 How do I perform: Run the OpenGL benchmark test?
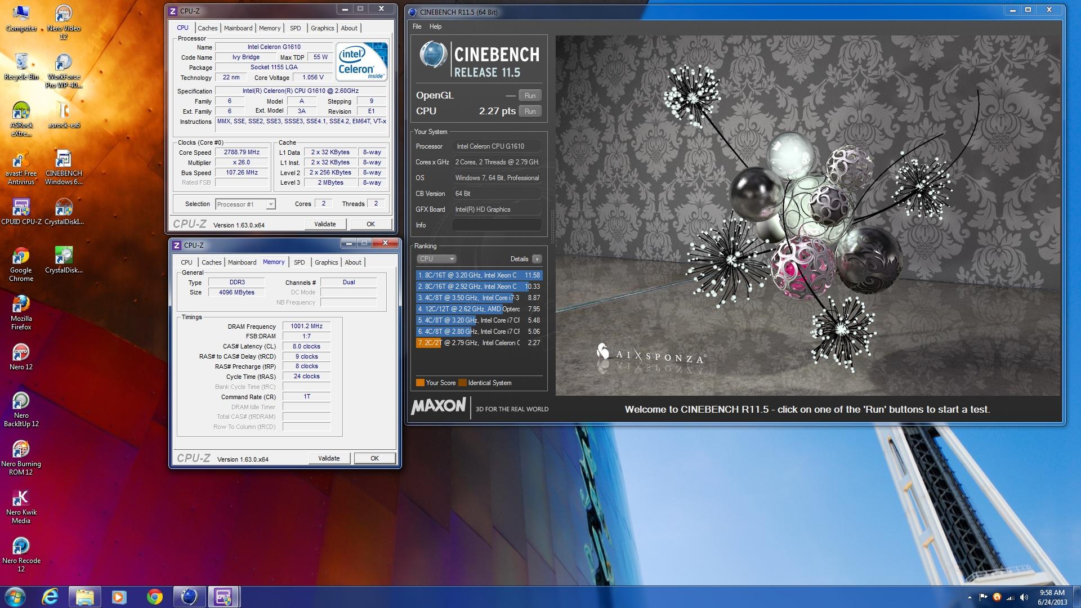tap(530, 96)
